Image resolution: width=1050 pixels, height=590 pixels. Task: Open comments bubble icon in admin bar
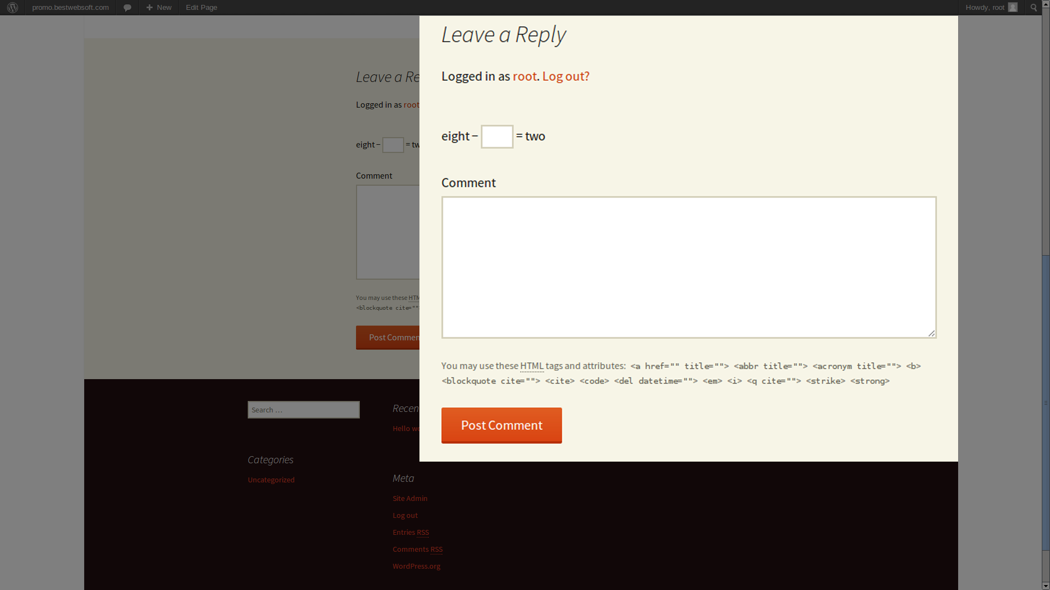coord(127,8)
